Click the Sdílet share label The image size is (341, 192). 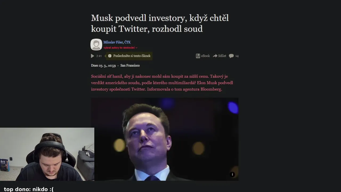coord(222,56)
